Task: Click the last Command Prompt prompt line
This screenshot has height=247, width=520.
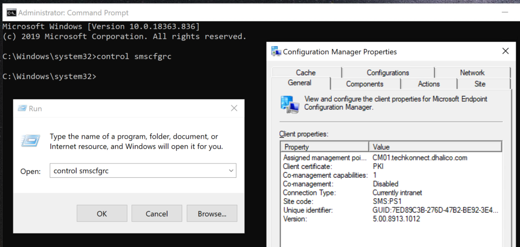Action: pyautogui.click(x=49, y=76)
